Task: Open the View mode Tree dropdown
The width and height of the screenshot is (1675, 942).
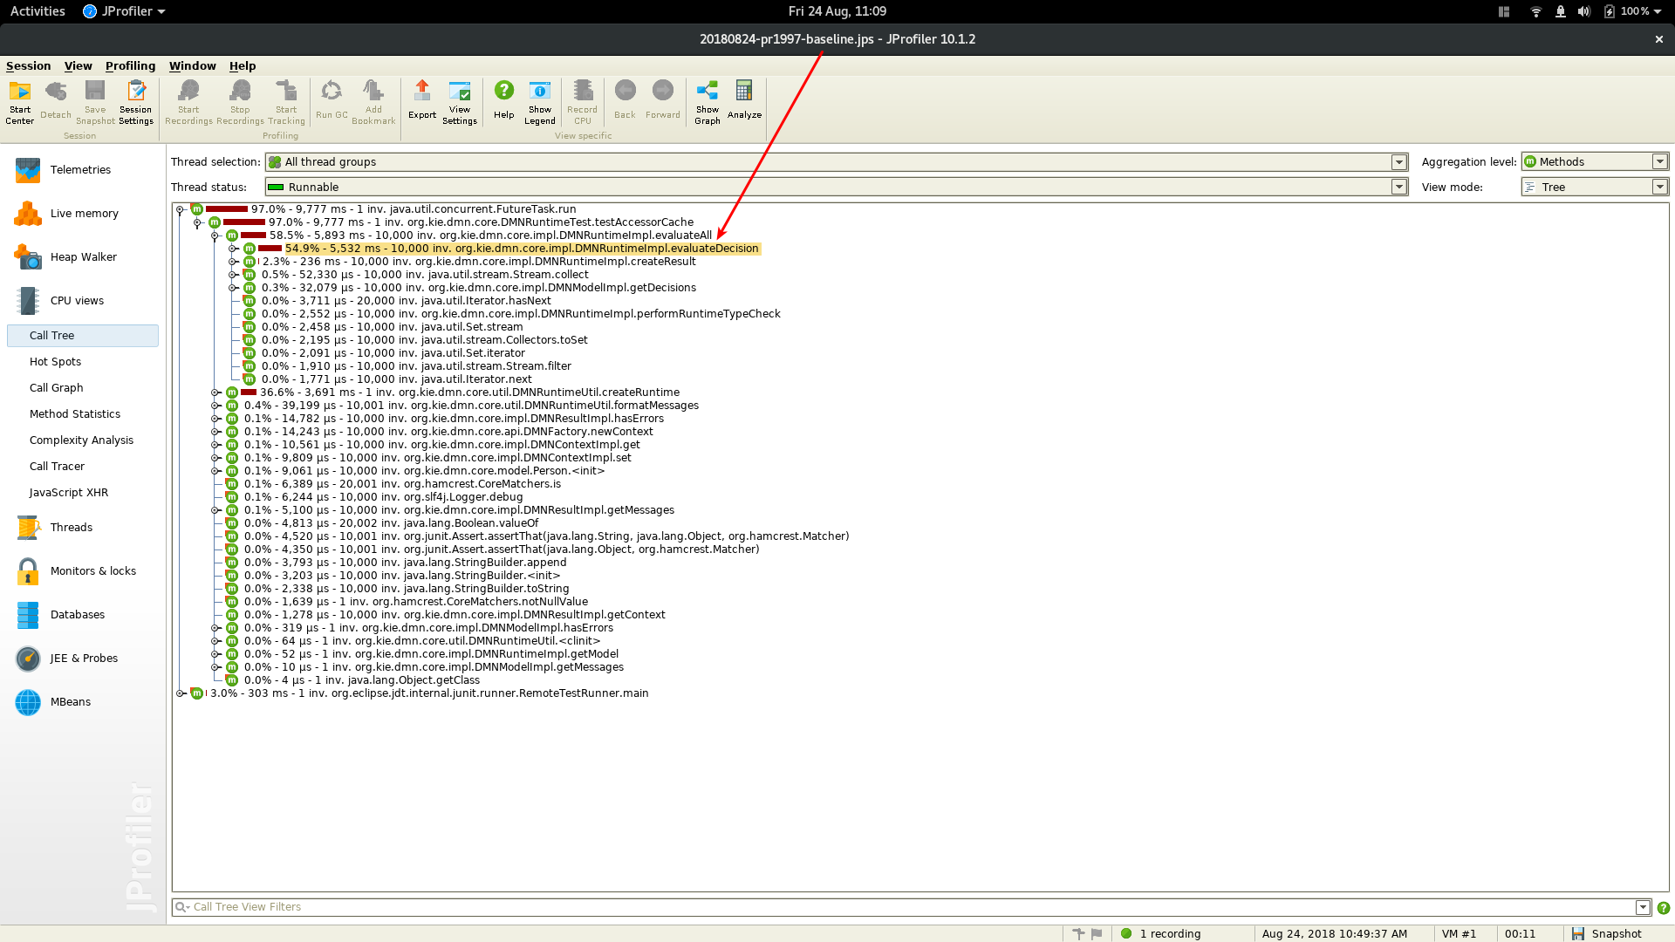Action: coord(1659,188)
